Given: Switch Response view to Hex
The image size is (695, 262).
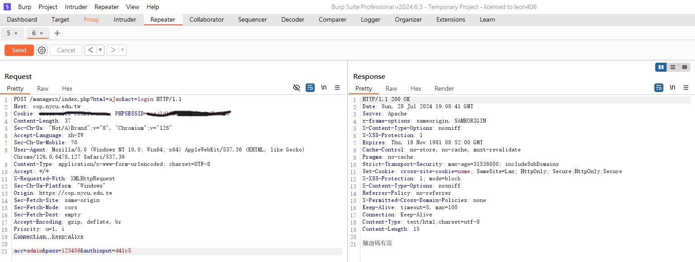Looking at the screenshot, I should pos(416,88).
